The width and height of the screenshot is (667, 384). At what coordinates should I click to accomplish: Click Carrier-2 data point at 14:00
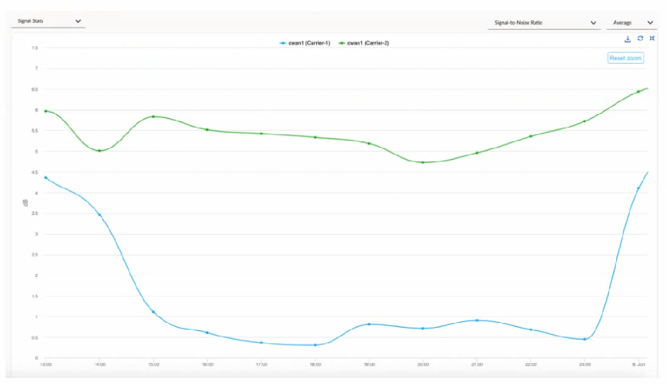[99, 151]
